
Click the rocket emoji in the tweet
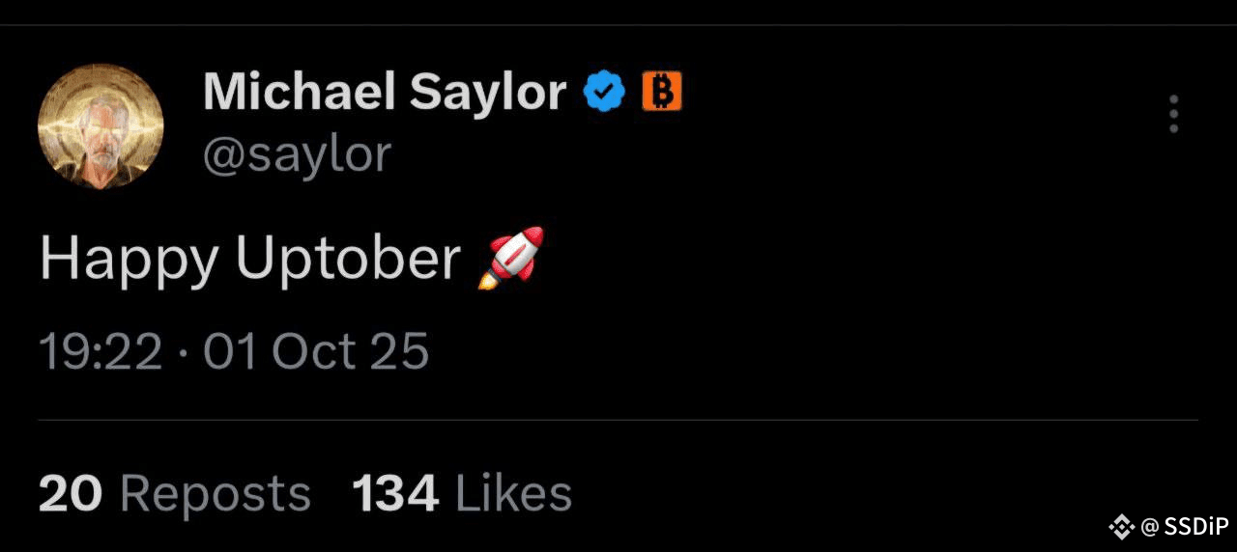(511, 258)
